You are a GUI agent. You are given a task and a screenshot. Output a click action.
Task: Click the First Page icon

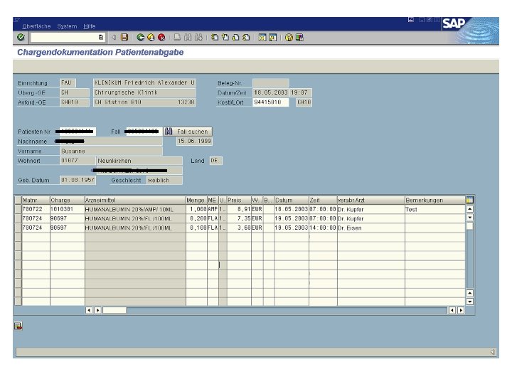pyautogui.click(x=215, y=37)
